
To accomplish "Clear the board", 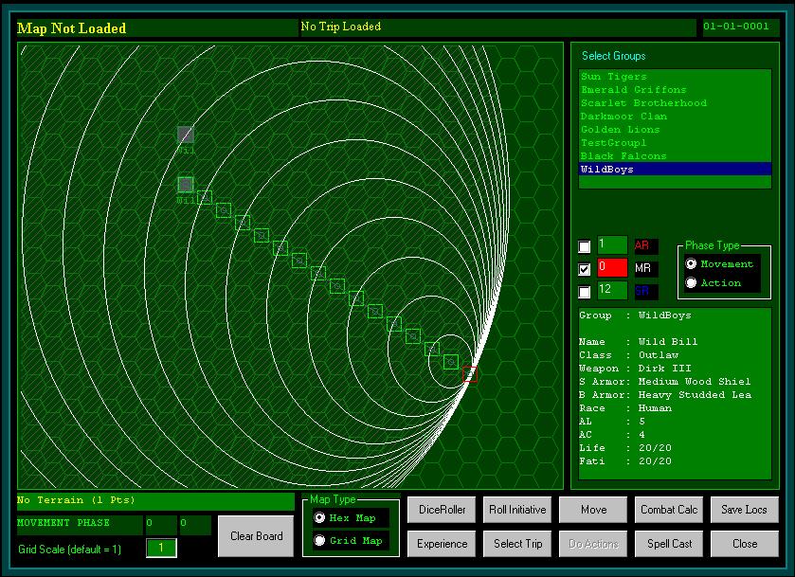I will 256,536.
